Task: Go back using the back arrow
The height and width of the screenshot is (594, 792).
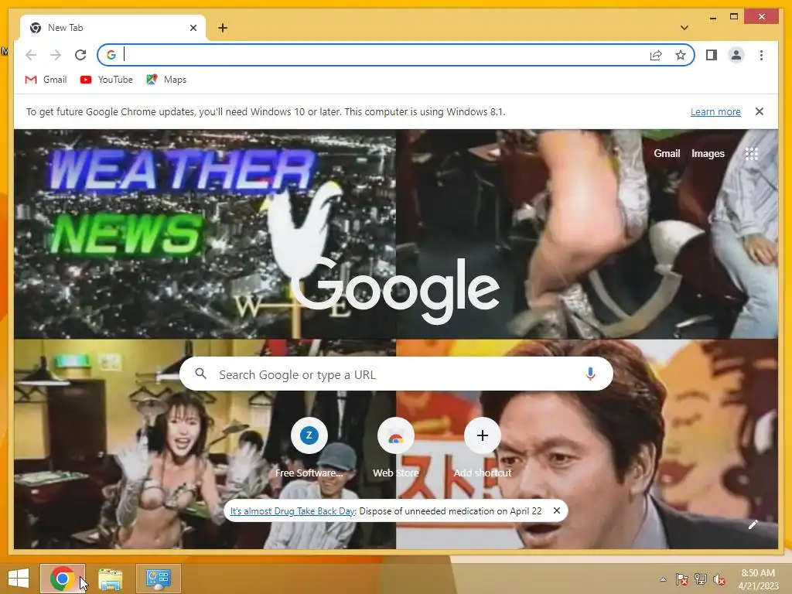Action: [x=31, y=55]
